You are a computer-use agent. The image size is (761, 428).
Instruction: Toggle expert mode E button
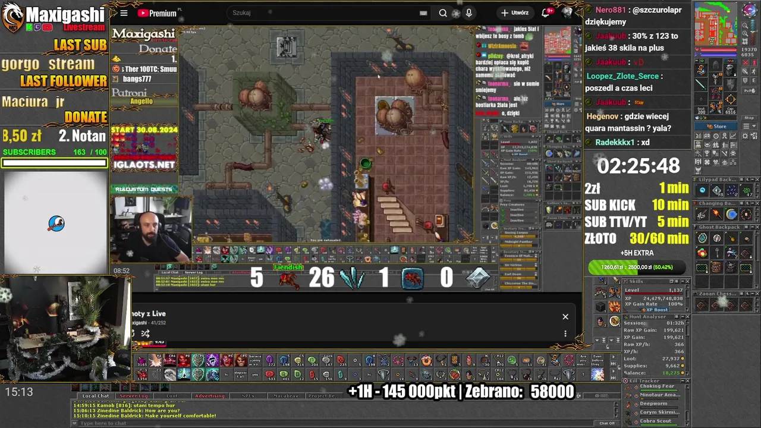tap(754, 80)
